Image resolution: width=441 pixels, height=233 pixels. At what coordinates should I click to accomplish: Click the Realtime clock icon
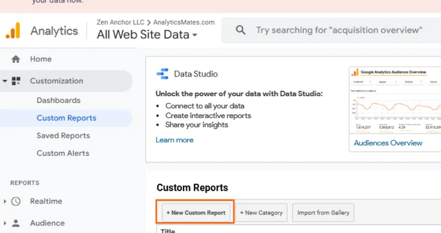16,201
